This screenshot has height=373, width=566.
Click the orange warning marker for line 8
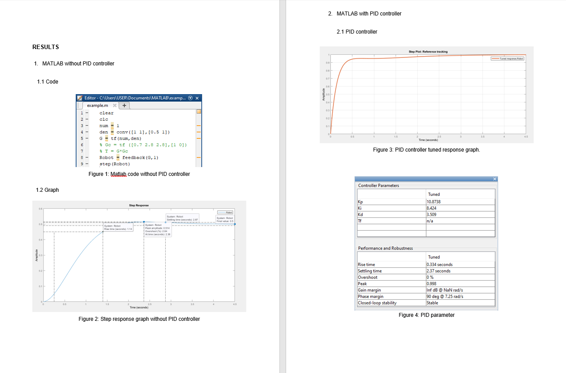pyautogui.click(x=199, y=157)
